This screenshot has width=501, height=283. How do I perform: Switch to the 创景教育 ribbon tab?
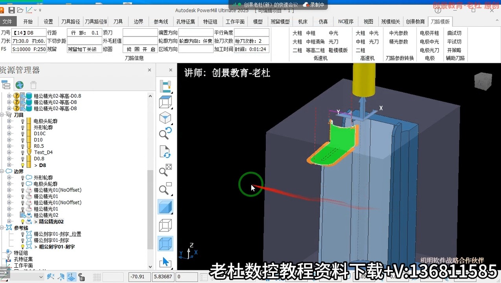point(415,22)
